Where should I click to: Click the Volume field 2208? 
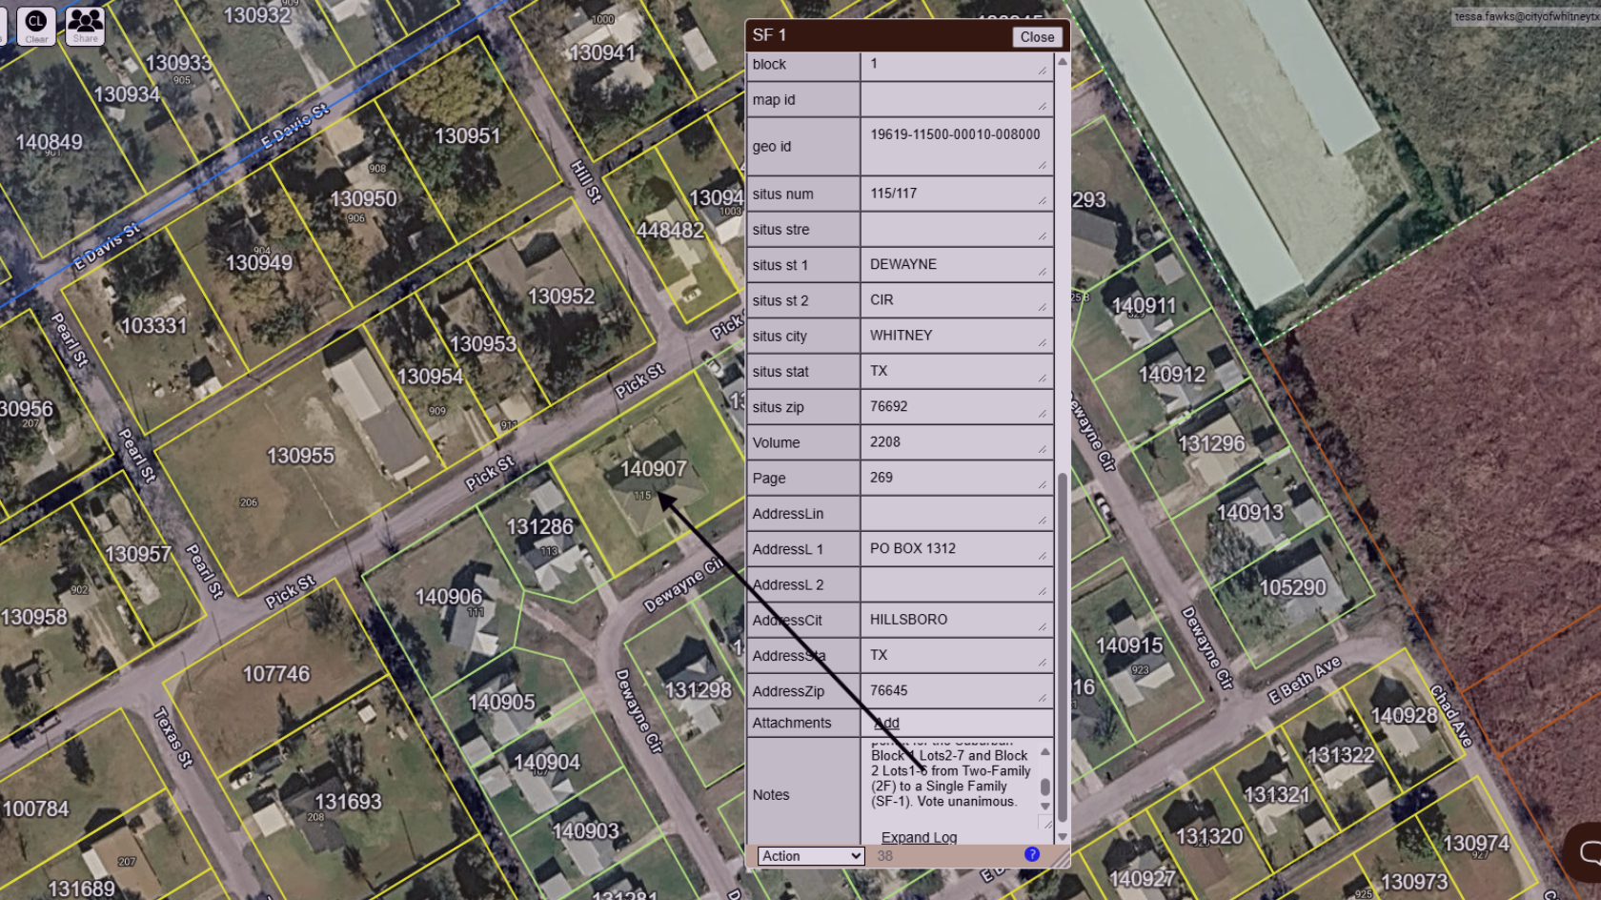[957, 442]
